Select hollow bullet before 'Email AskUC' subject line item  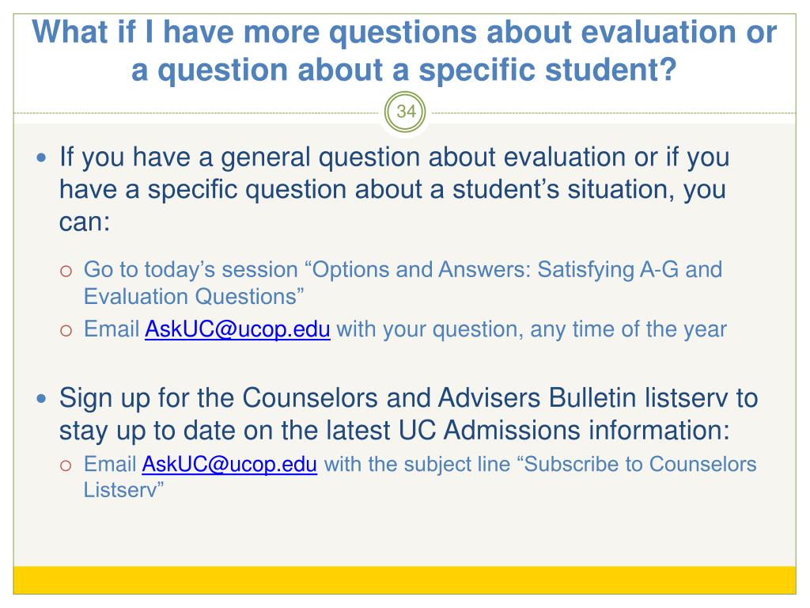(x=66, y=465)
